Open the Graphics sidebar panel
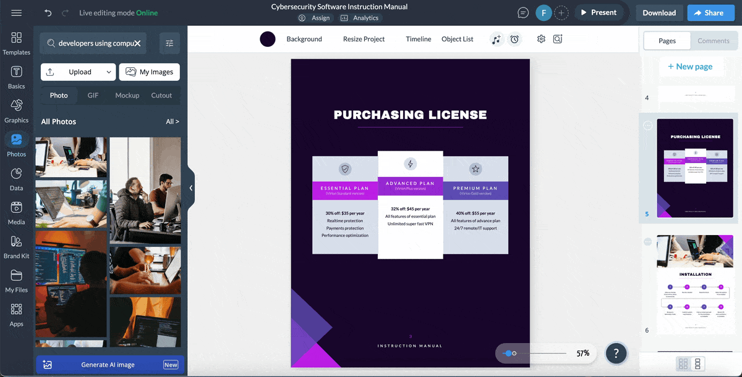 17,111
